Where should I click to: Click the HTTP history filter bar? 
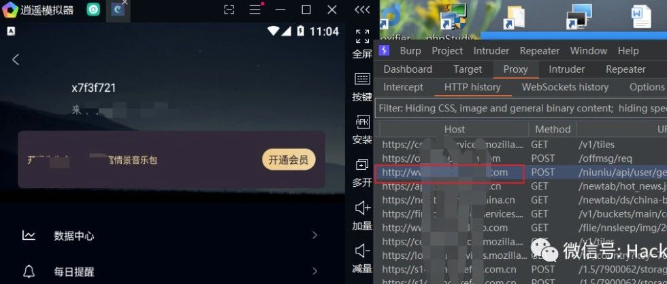click(521, 108)
